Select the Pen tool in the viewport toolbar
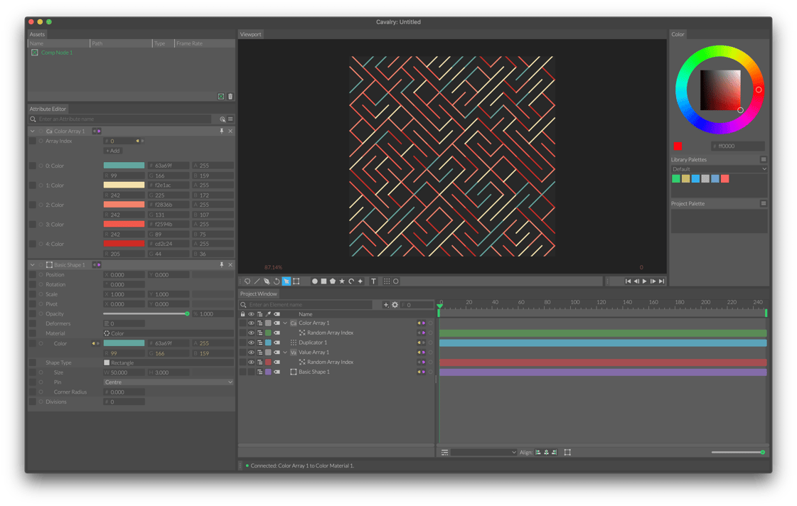Viewport: 797px width, 506px height. tap(265, 281)
